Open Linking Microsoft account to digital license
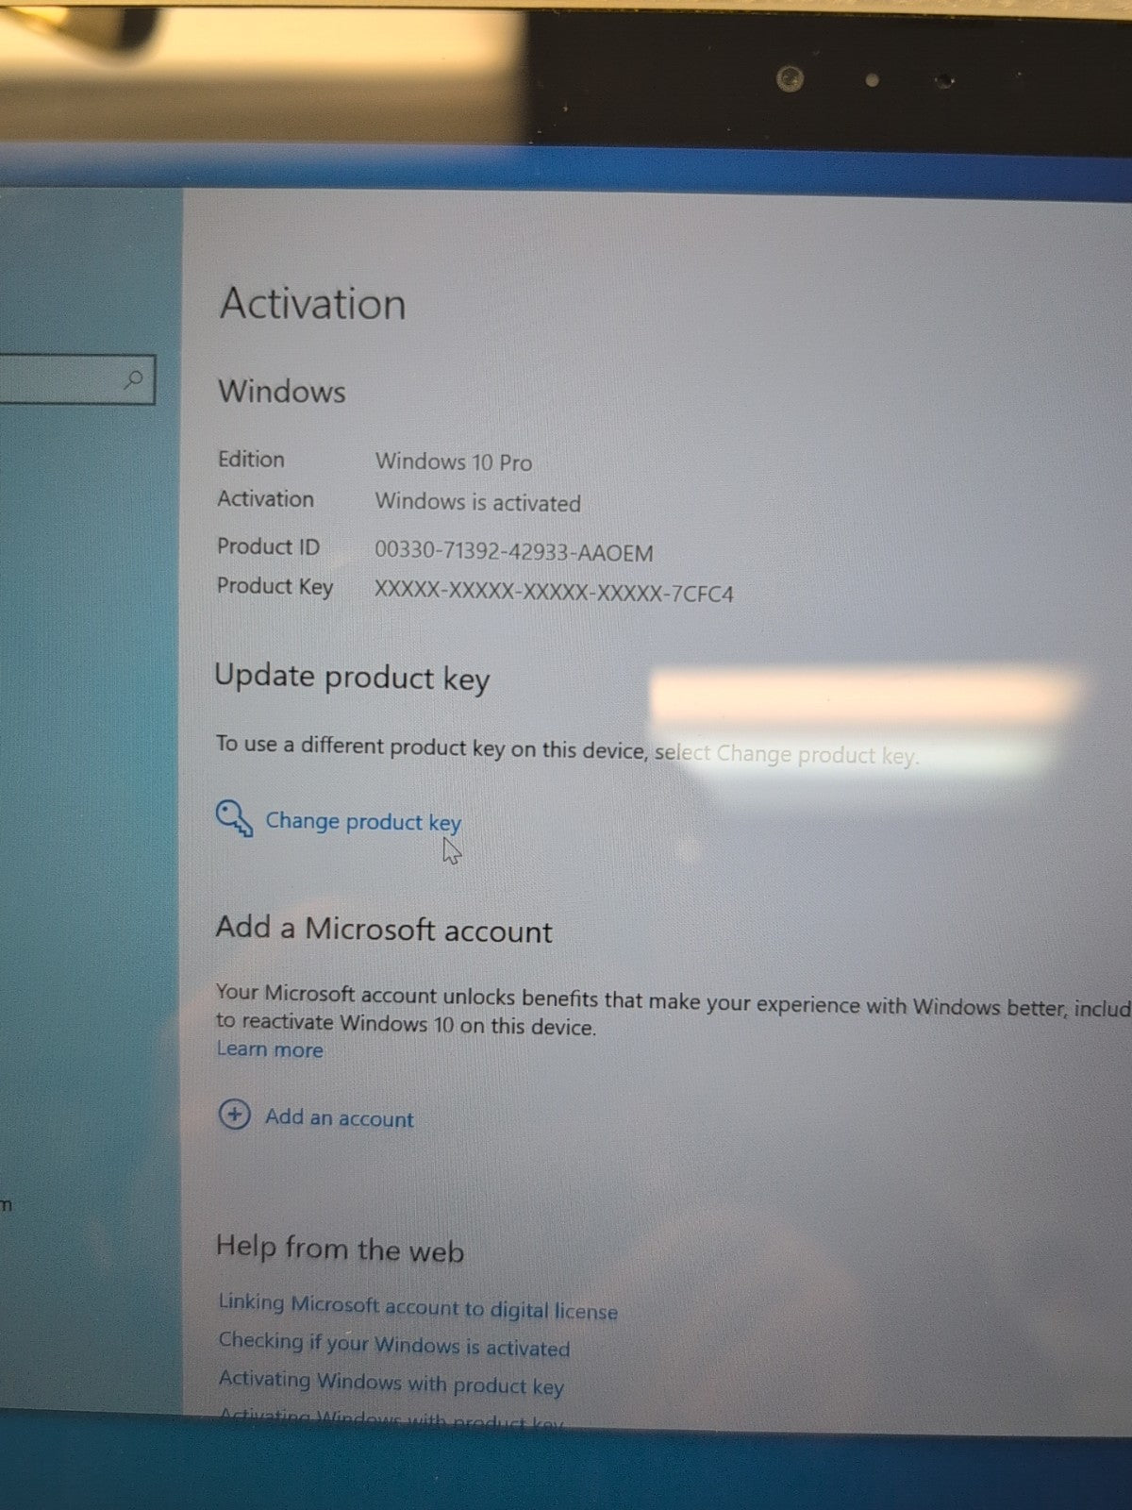The width and height of the screenshot is (1132, 1510). (418, 1307)
